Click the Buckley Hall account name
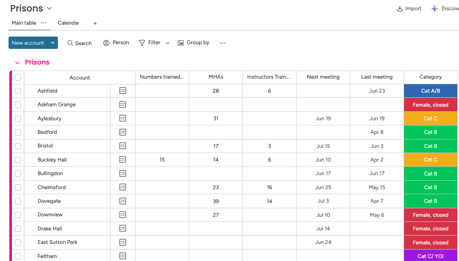This screenshot has height=261, width=459. tap(52, 160)
